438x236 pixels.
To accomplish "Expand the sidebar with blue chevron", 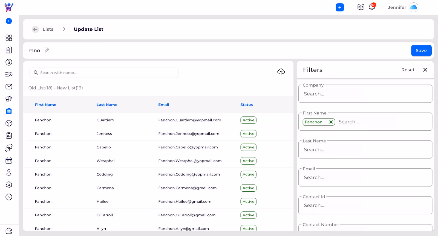I will [x=9, y=21].
